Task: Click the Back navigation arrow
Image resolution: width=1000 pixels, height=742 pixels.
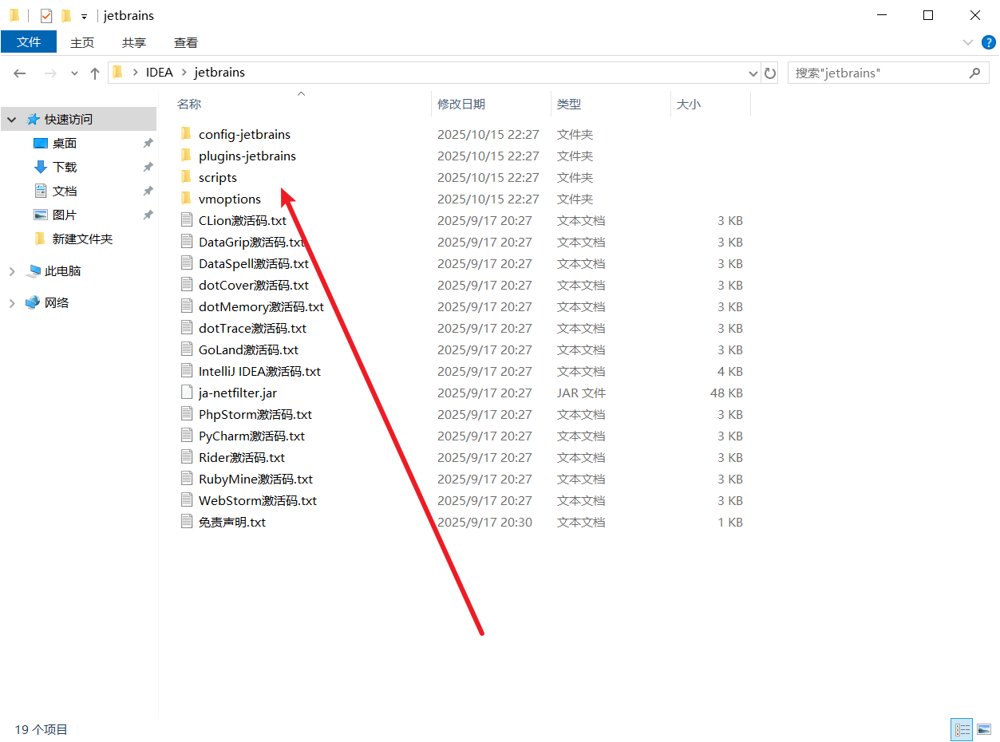Action: 20,73
